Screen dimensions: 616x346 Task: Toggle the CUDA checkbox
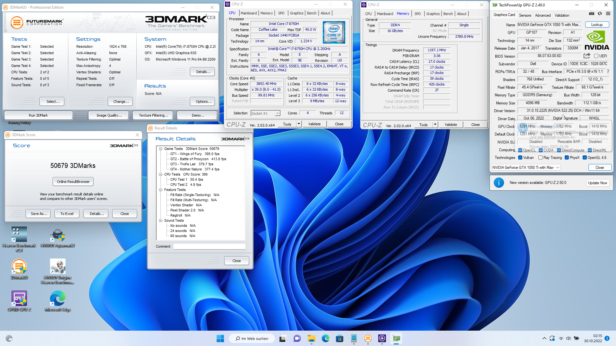pyautogui.click(x=541, y=150)
